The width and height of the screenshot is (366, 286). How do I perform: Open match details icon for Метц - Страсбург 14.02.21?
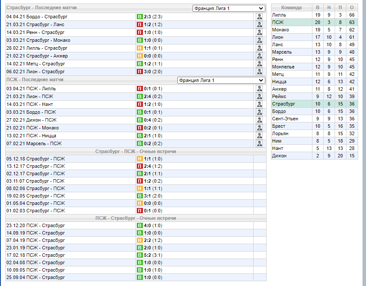coord(259,64)
